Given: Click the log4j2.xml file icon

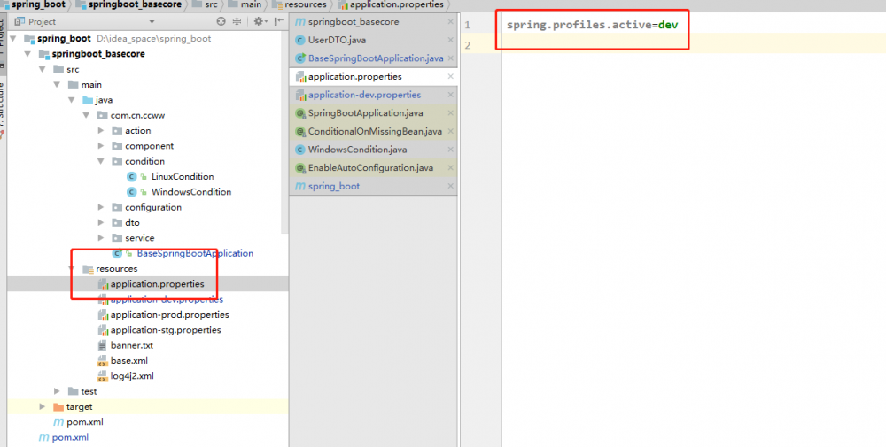Looking at the screenshot, I should pos(102,376).
